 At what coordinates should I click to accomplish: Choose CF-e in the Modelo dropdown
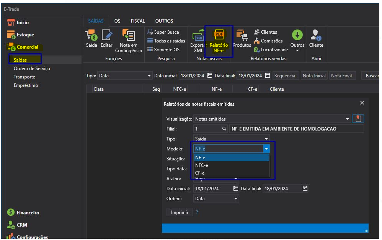click(200, 173)
